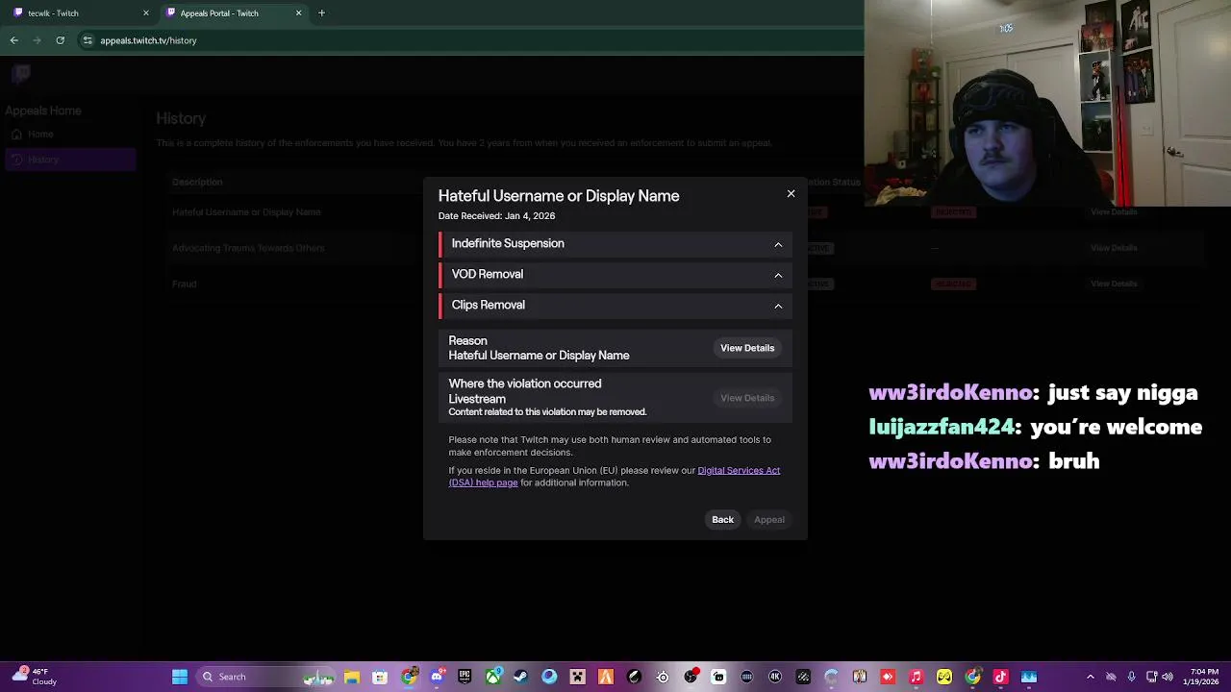Open Discord from taskbar
1231x692 pixels.
coord(437,677)
